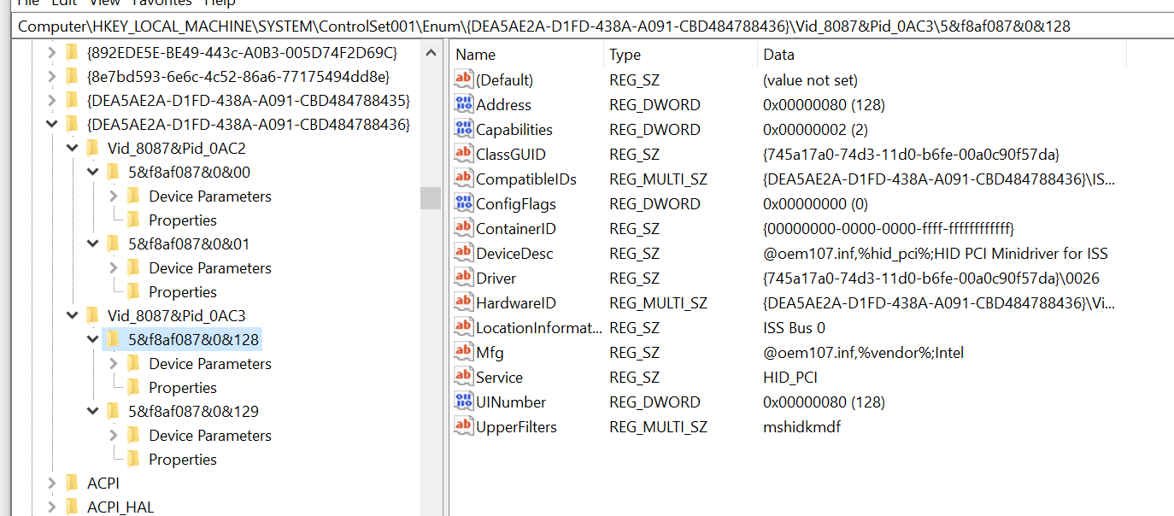Select the DeviceDesc value icon
Viewport: 1174px width, 516px height.
click(x=464, y=253)
